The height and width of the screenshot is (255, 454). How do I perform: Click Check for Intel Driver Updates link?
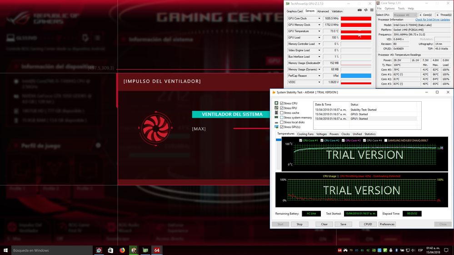tap(432, 20)
